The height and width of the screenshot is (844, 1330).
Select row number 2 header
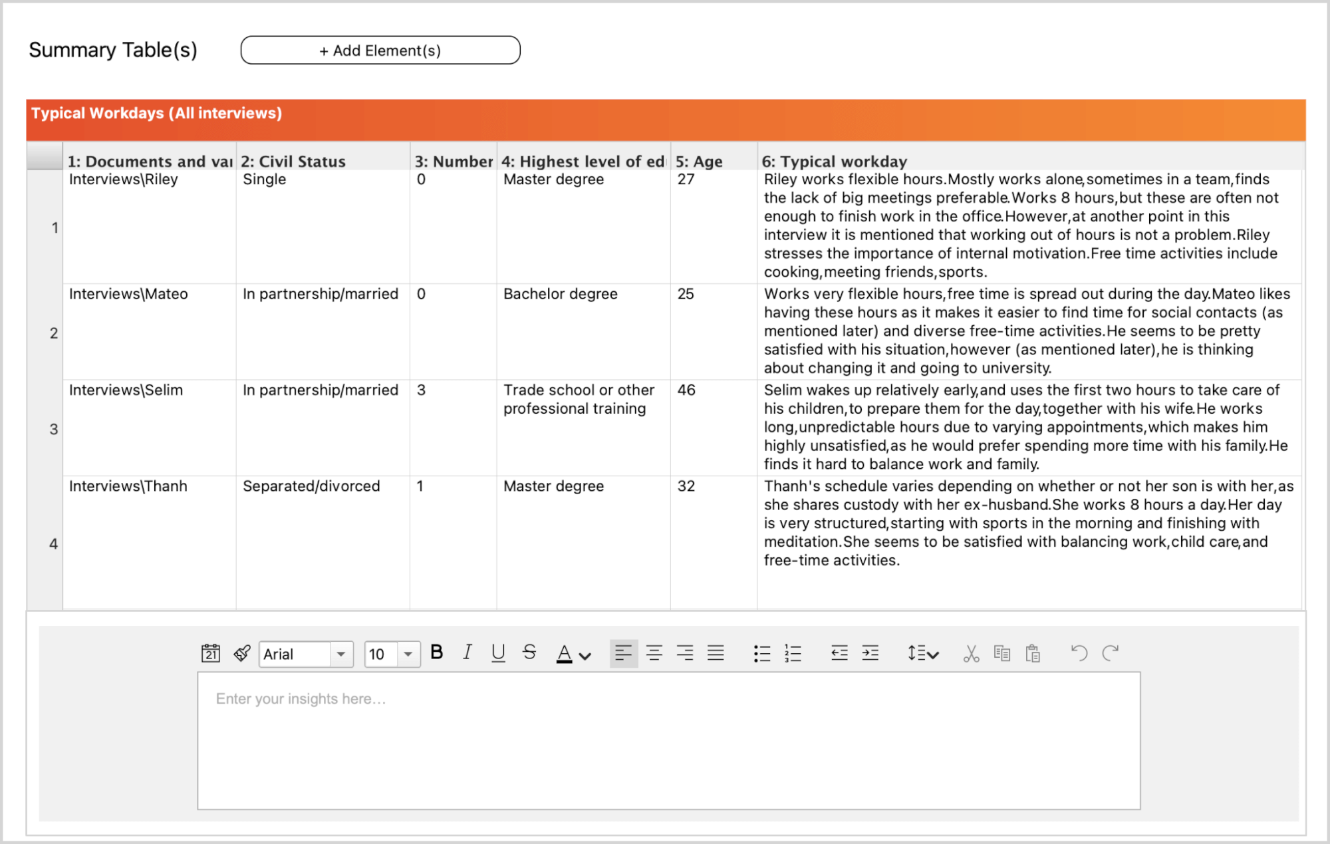(45, 333)
